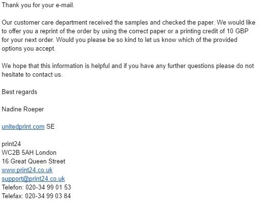Click the "print24" company name text
This screenshot has width=263, height=203.
[x=11, y=144]
